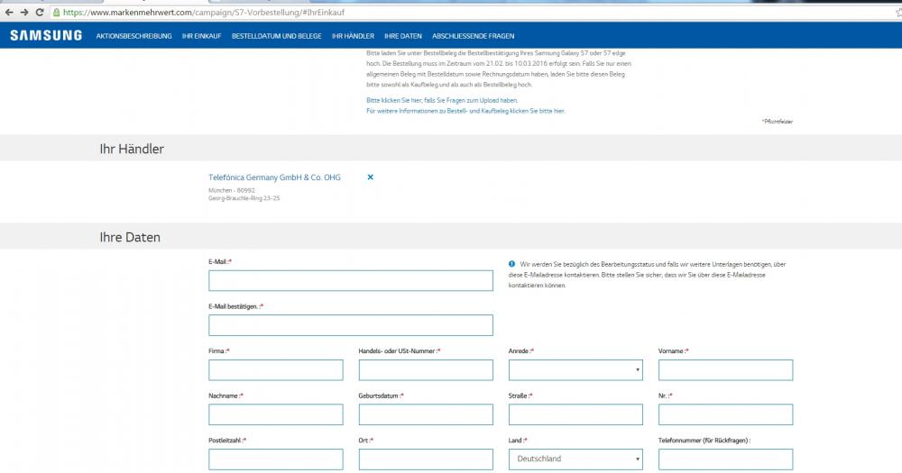Open Aktionsbeschreibung menu item

133,36
